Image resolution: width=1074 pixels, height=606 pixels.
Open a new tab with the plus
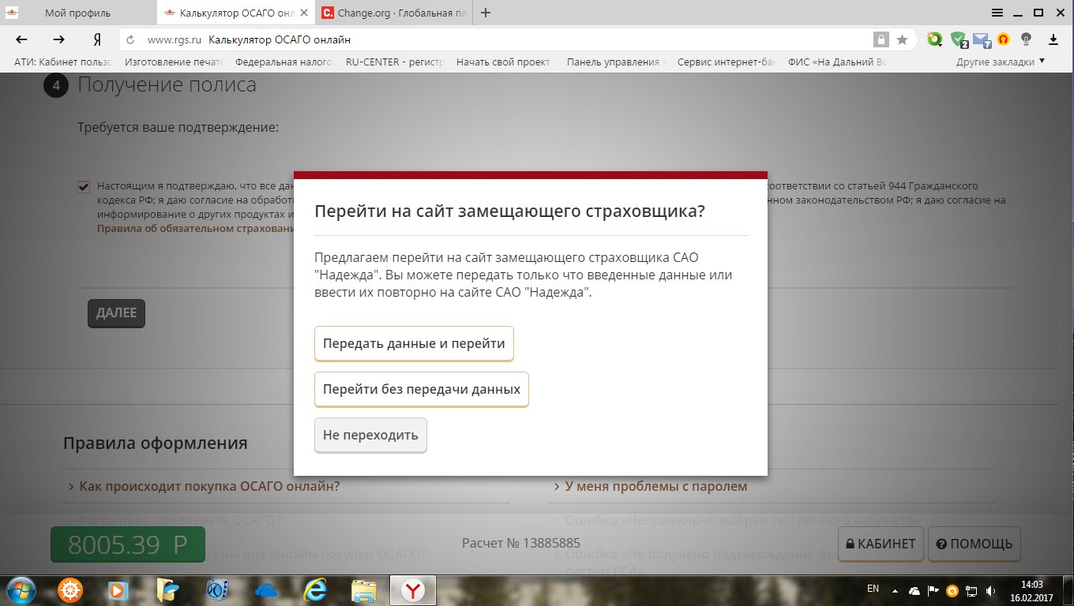coord(486,13)
